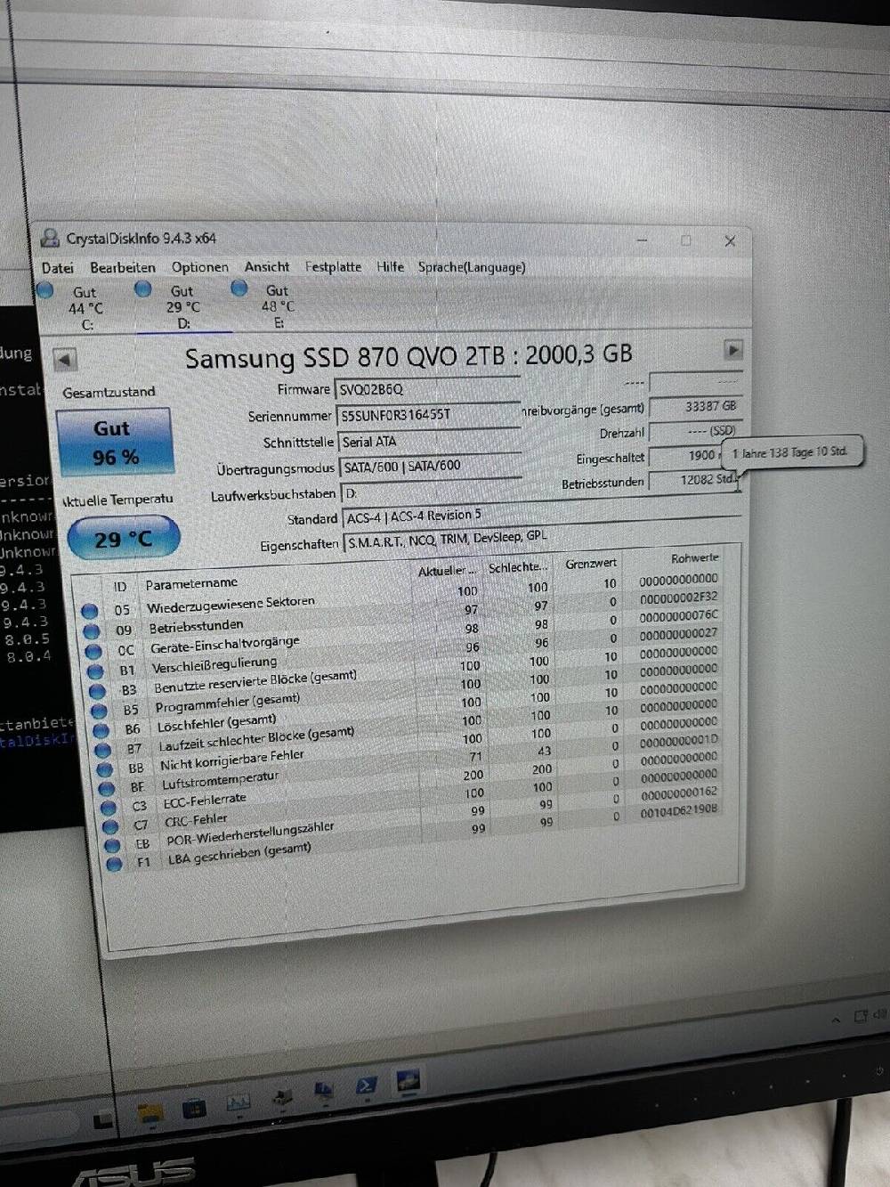Viewport: 890px width, 1187px height.
Task: Click status orb of LBA geschrieben row
Action: pos(115,865)
